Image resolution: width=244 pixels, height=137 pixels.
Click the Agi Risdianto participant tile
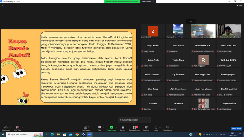click(178, 75)
